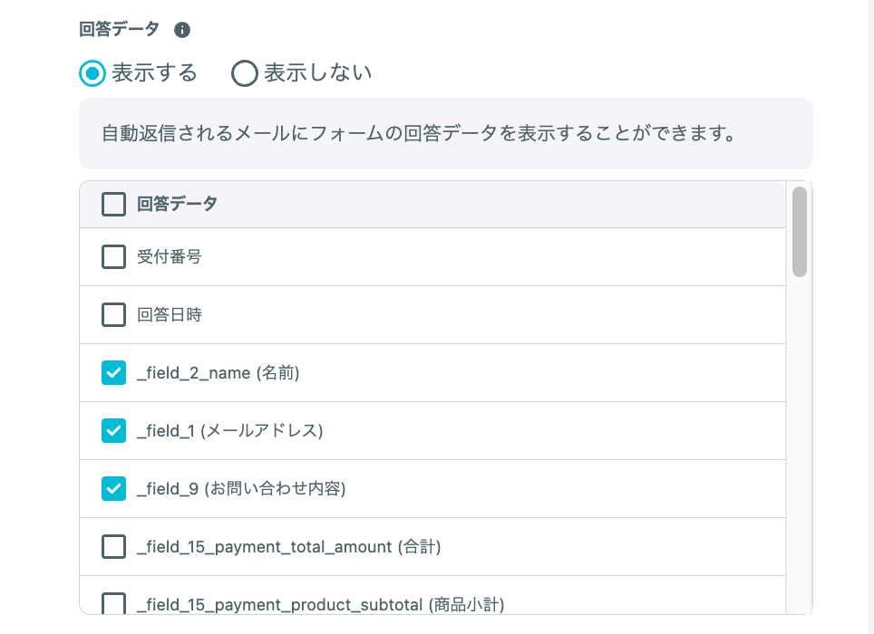
Task: Tick the _field_15_payment_product_subtotal (商品小計) checkbox
Action: [113, 603]
